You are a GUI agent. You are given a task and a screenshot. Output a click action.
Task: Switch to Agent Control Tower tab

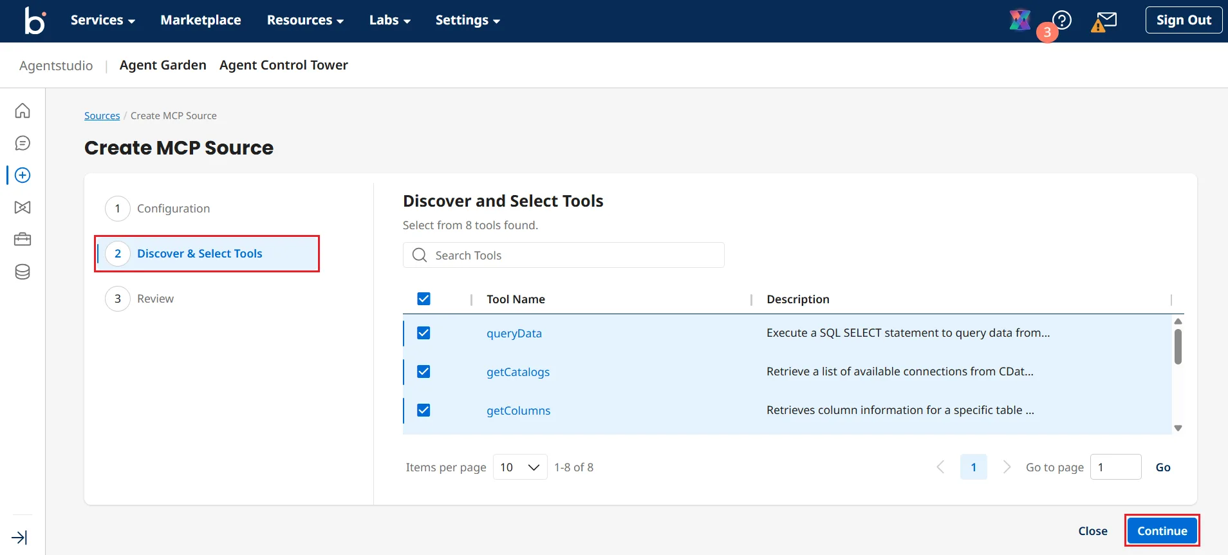pyautogui.click(x=283, y=65)
